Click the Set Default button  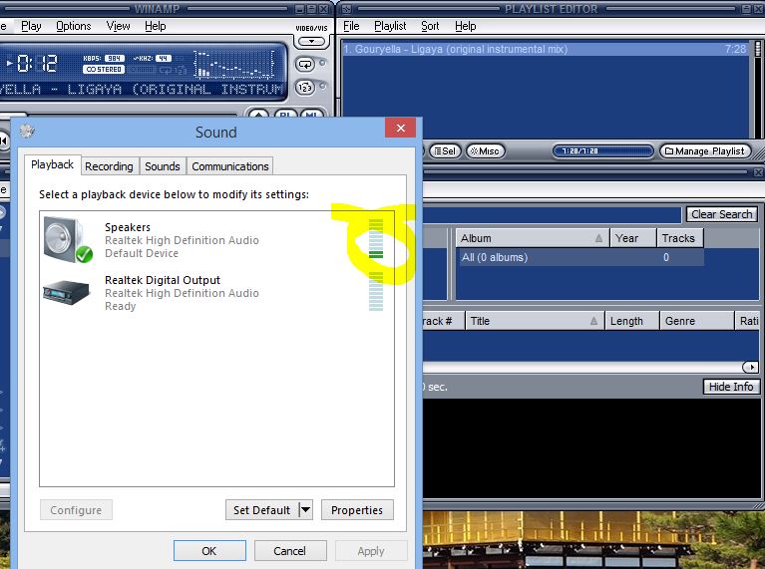click(x=262, y=510)
